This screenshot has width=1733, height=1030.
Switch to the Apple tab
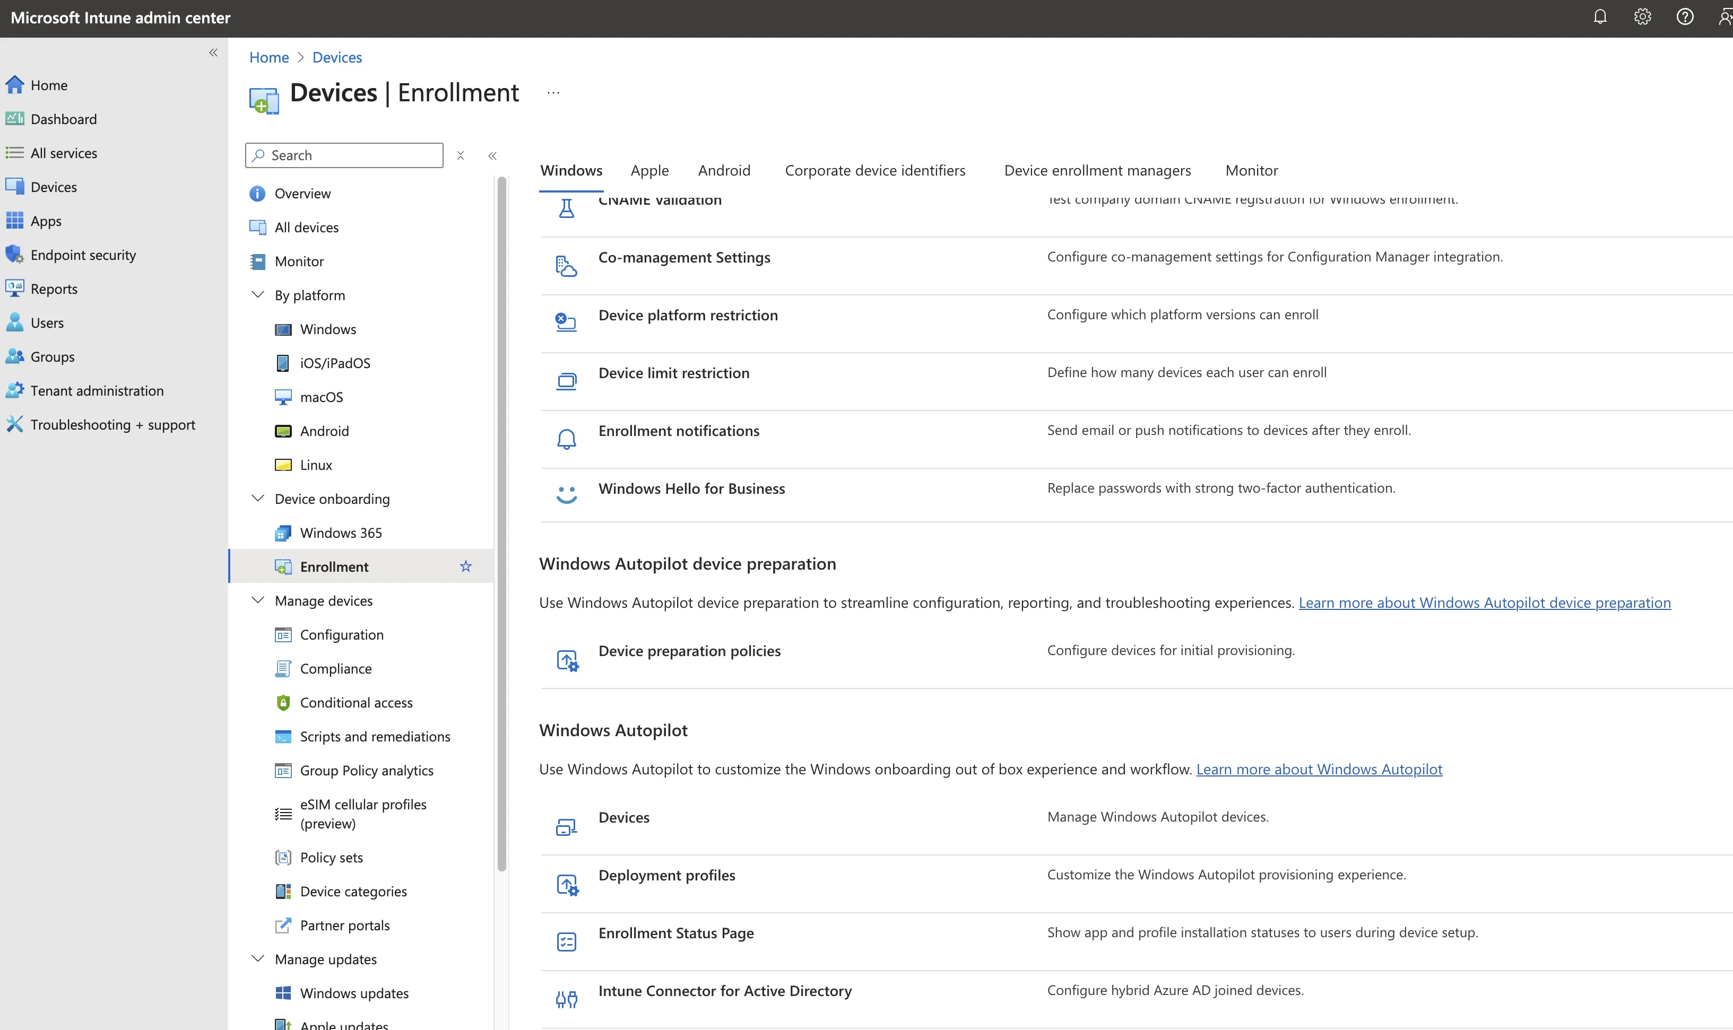pos(649,170)
